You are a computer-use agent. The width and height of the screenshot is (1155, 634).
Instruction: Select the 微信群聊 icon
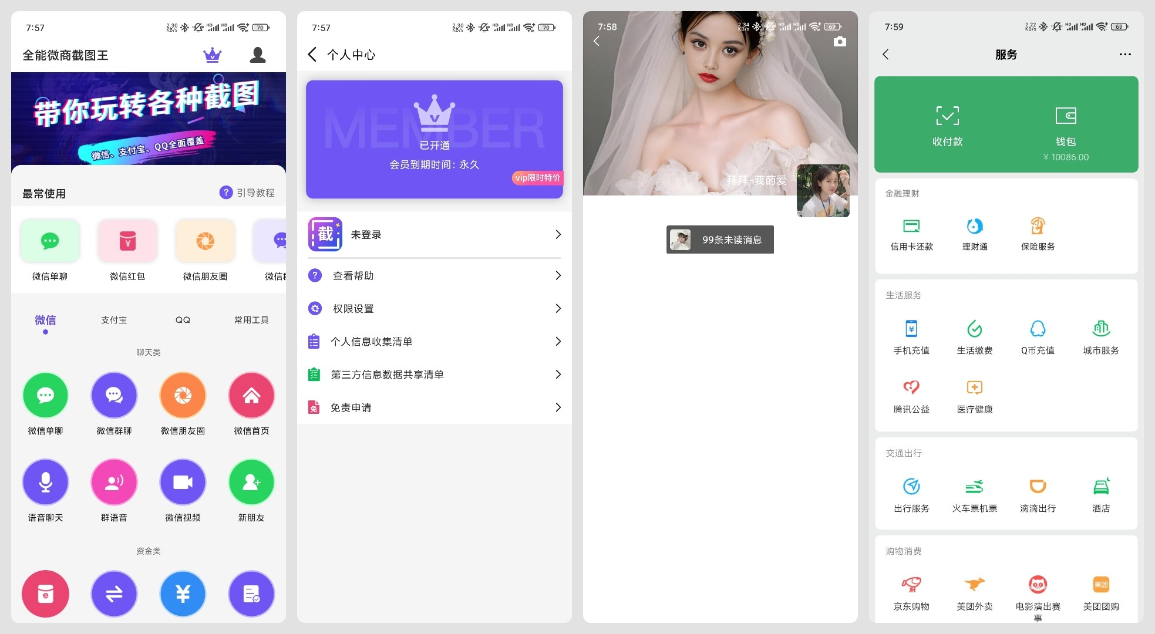tap(114, 395)
